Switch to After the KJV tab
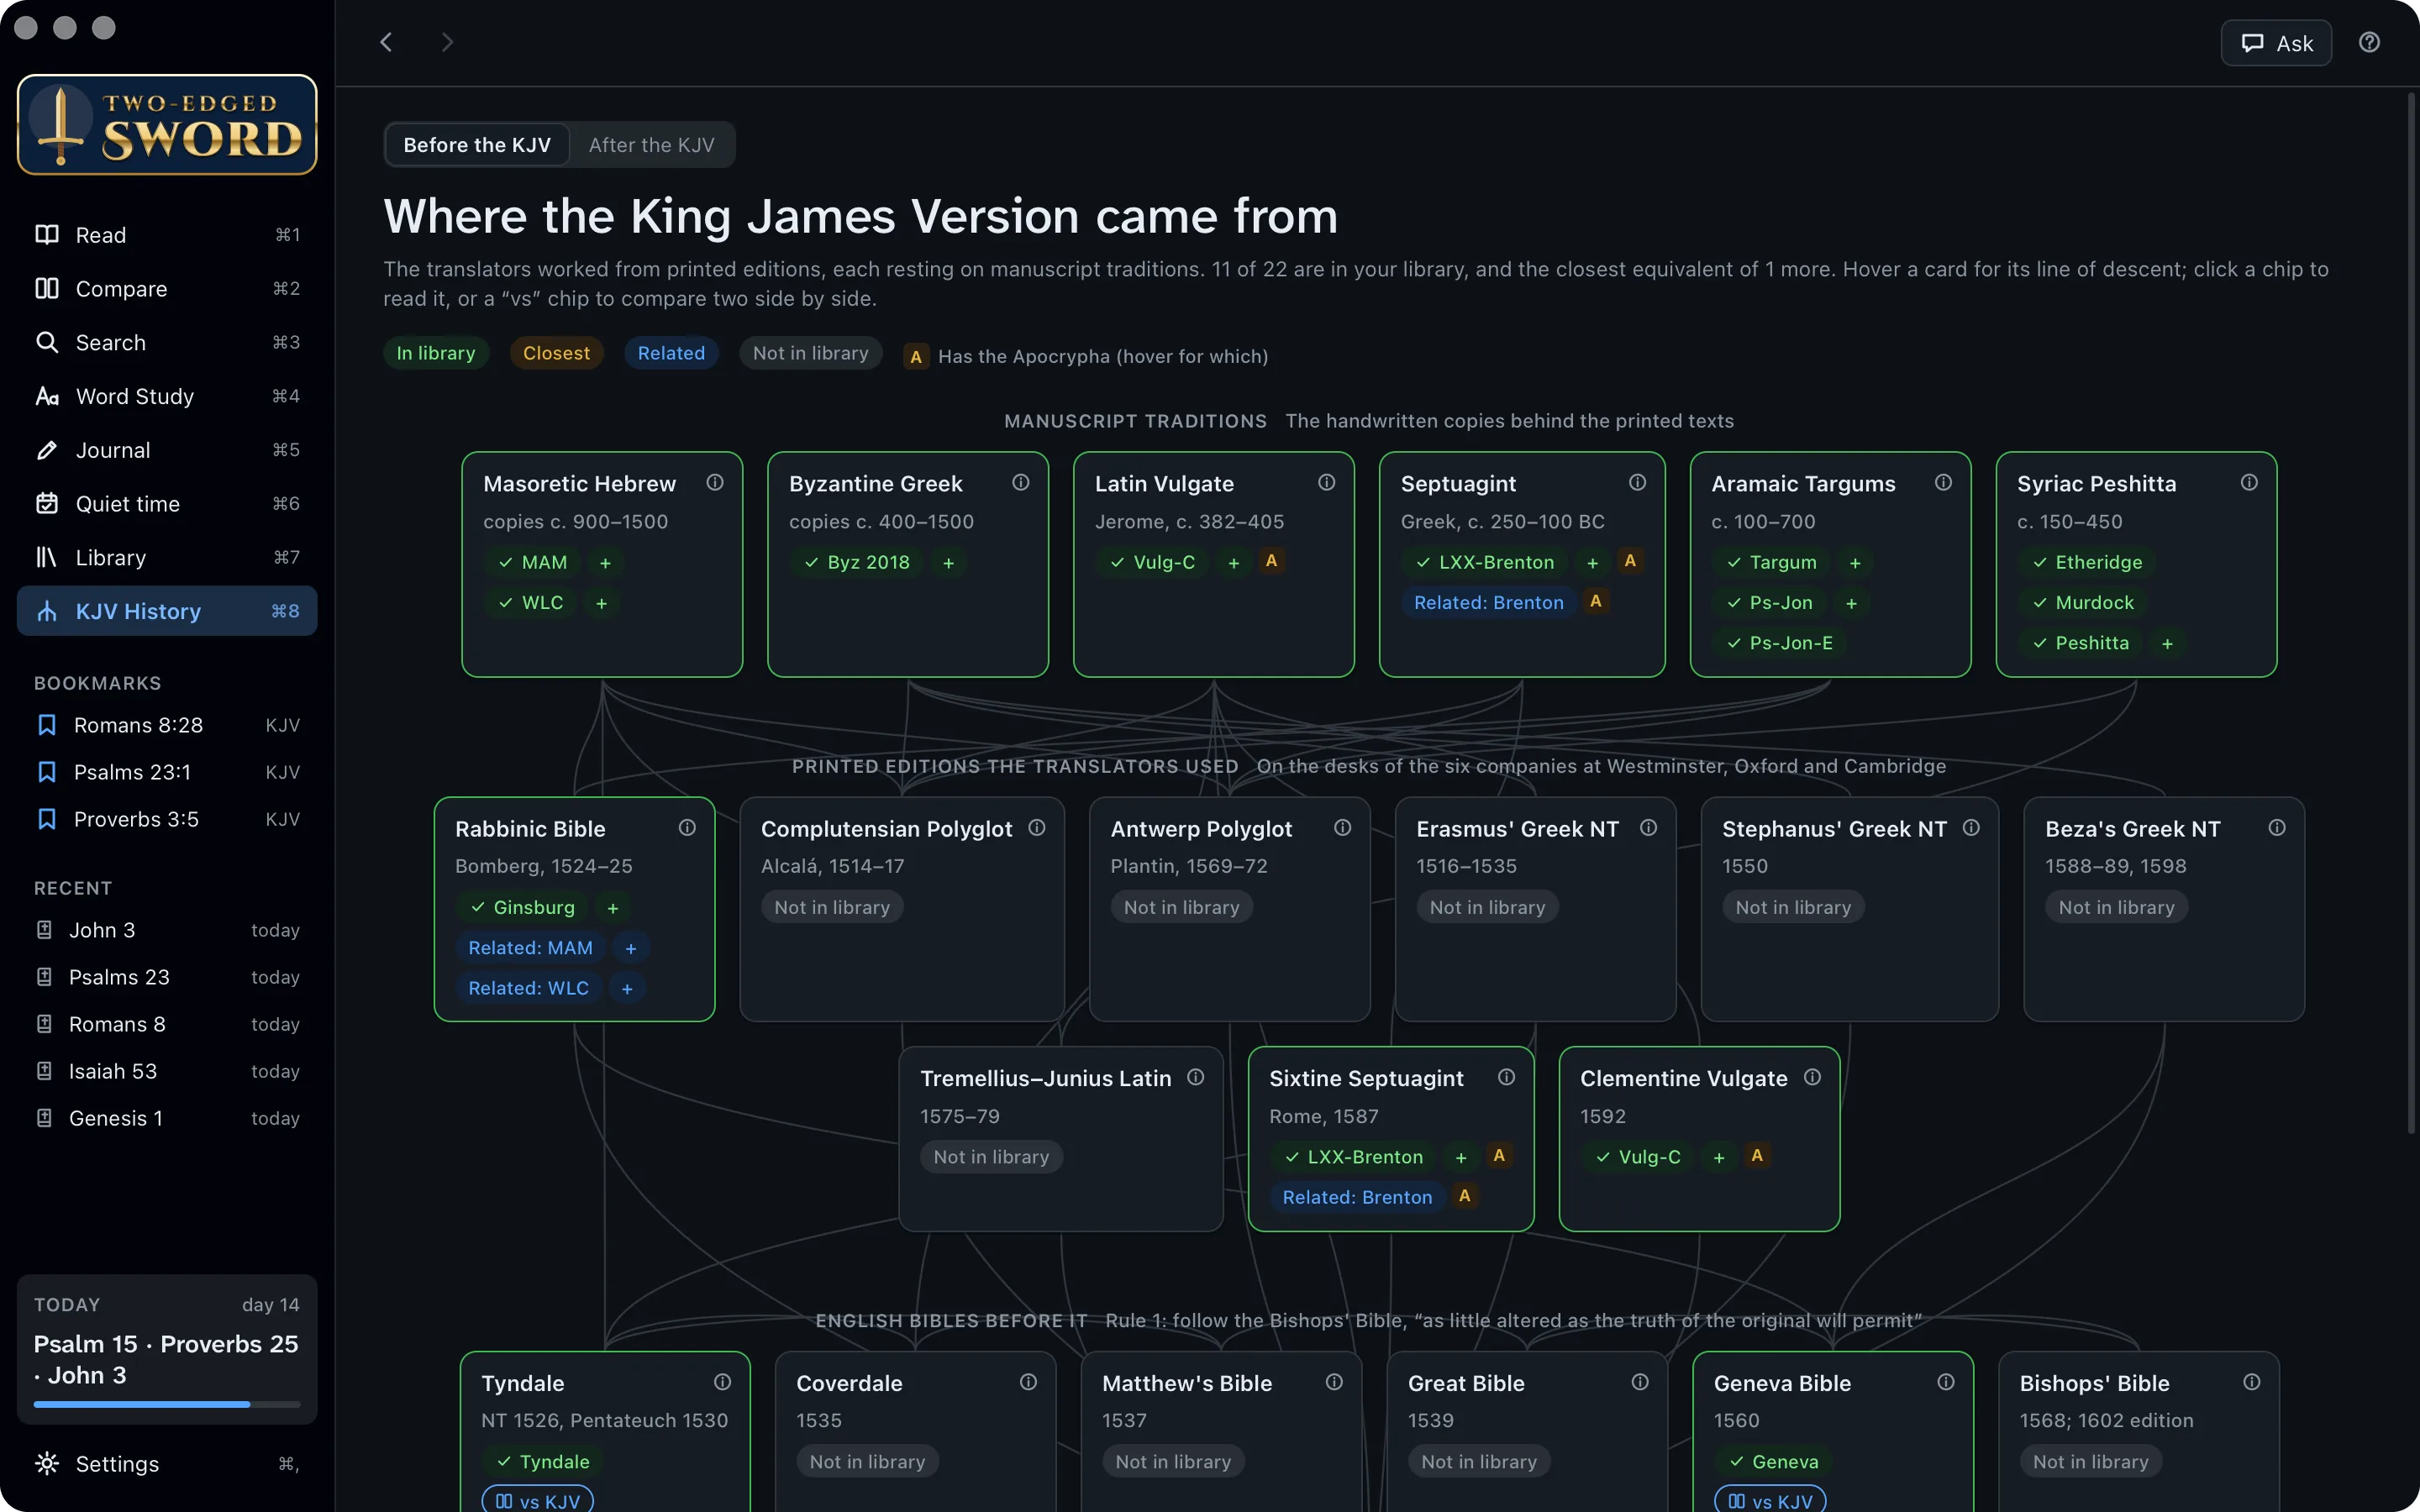Viewport: 2420px width, 1512px height. coord(652,145)
